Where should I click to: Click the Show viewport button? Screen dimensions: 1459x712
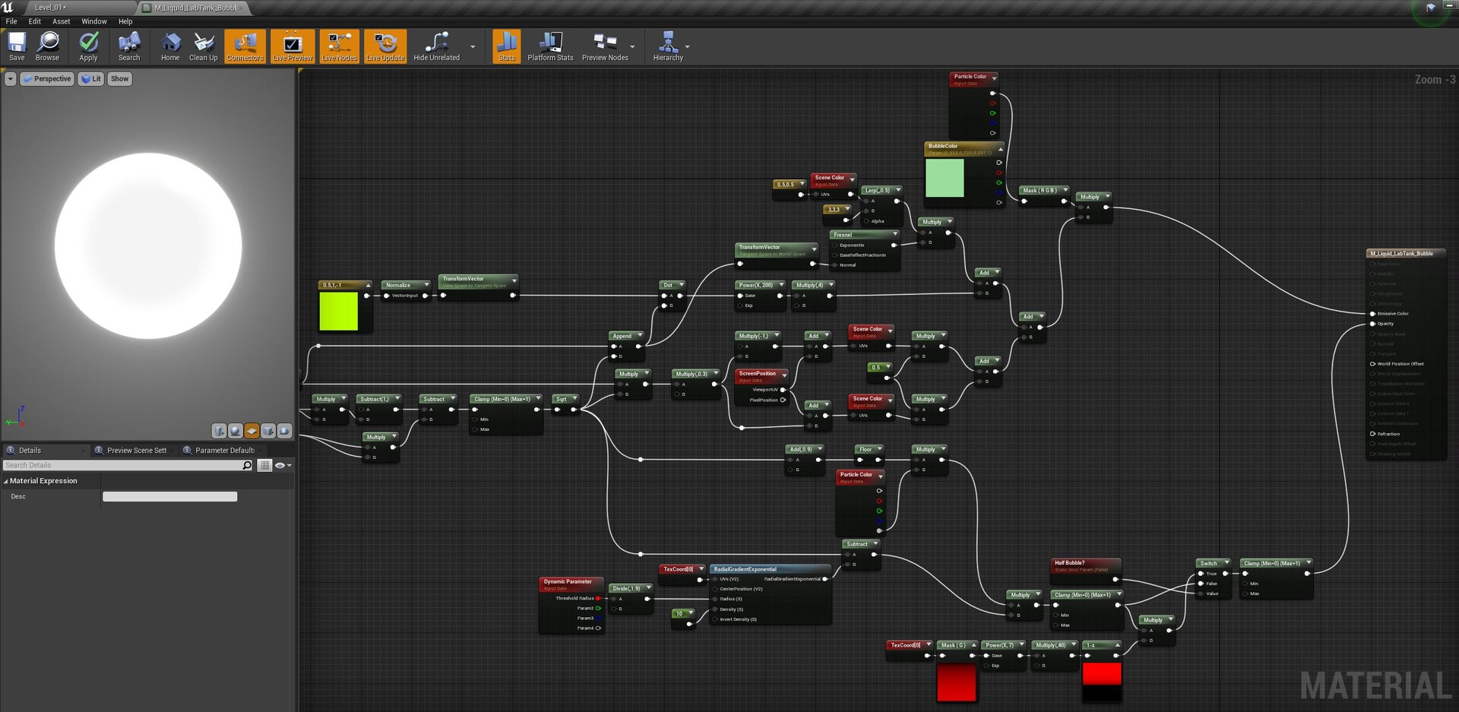(x=119, y=79)
